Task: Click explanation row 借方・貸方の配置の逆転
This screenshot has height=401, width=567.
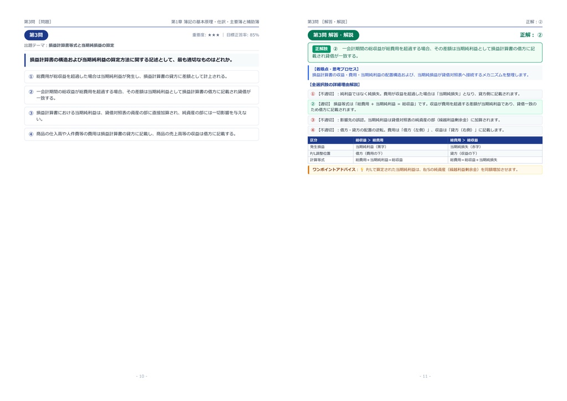Action: coord(425,130)
